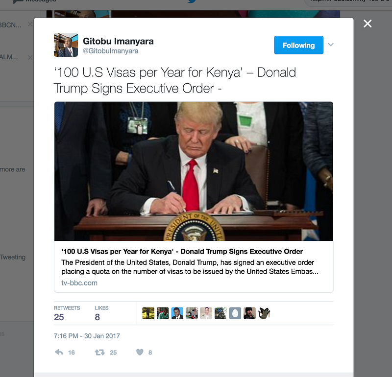This screenshot has width=392, height=377.
Task: Expand the chevron menu beside Following
Action: tap(331, 45)
